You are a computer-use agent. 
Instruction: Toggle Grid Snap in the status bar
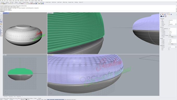point(39,99)
